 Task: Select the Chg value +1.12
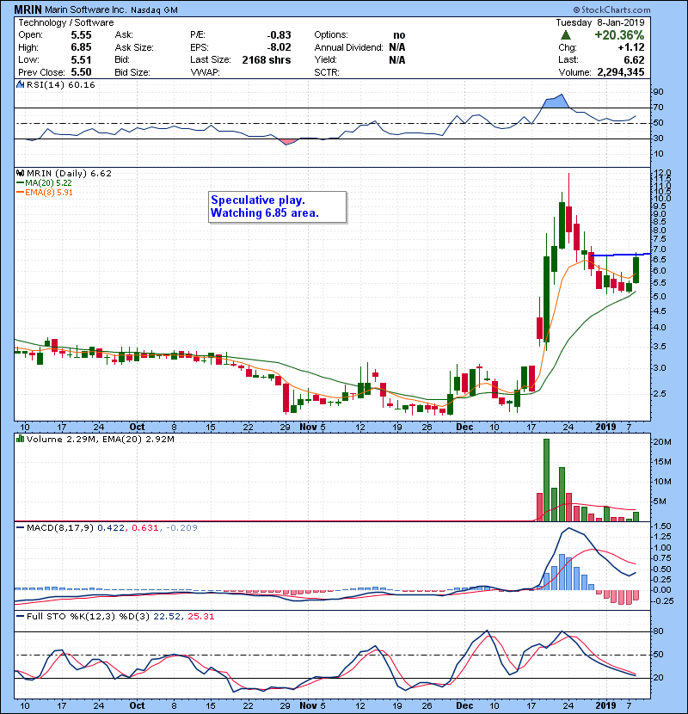(x=631, y=47)
